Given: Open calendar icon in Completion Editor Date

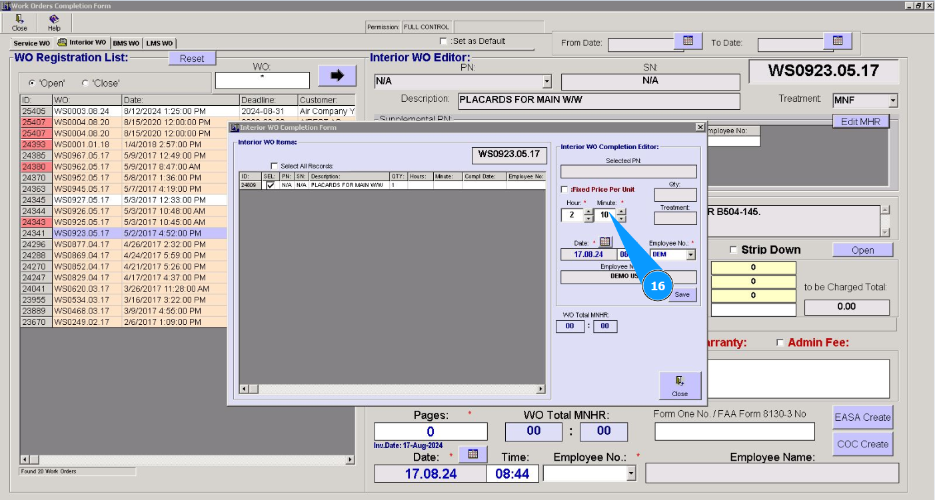Looking at the screenshot, I should pos(605,242).
